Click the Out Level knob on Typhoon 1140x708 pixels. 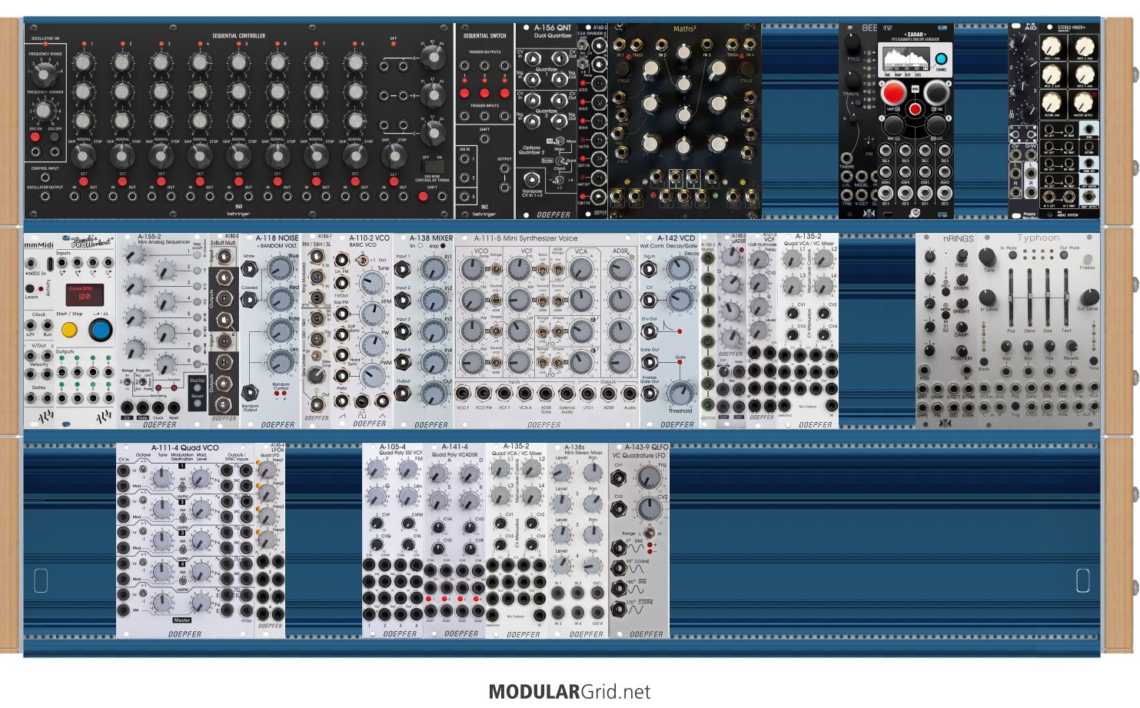pos(1089,297)
